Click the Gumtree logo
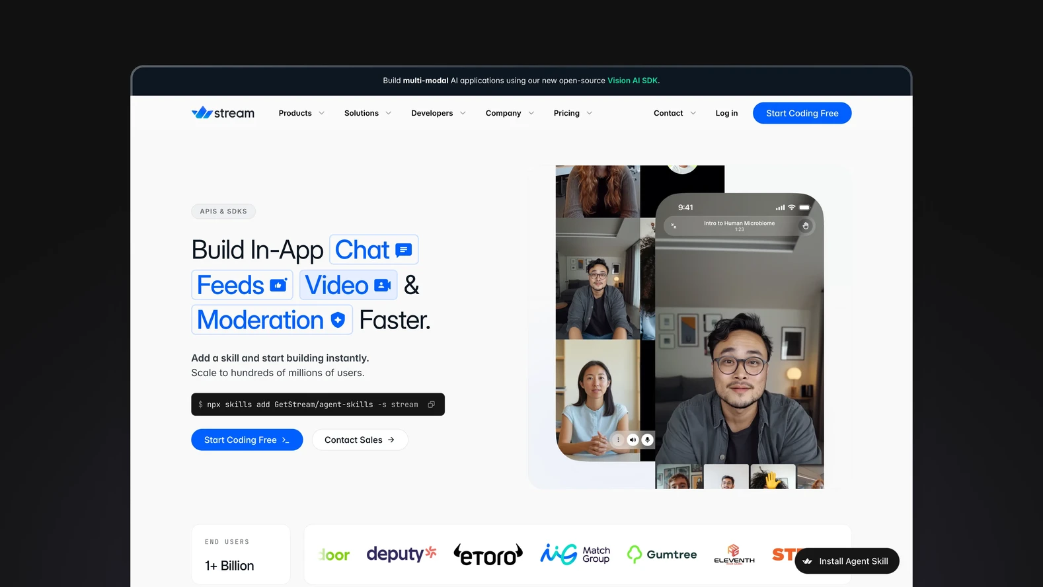 pyautogui.click(x=662, y=555)
